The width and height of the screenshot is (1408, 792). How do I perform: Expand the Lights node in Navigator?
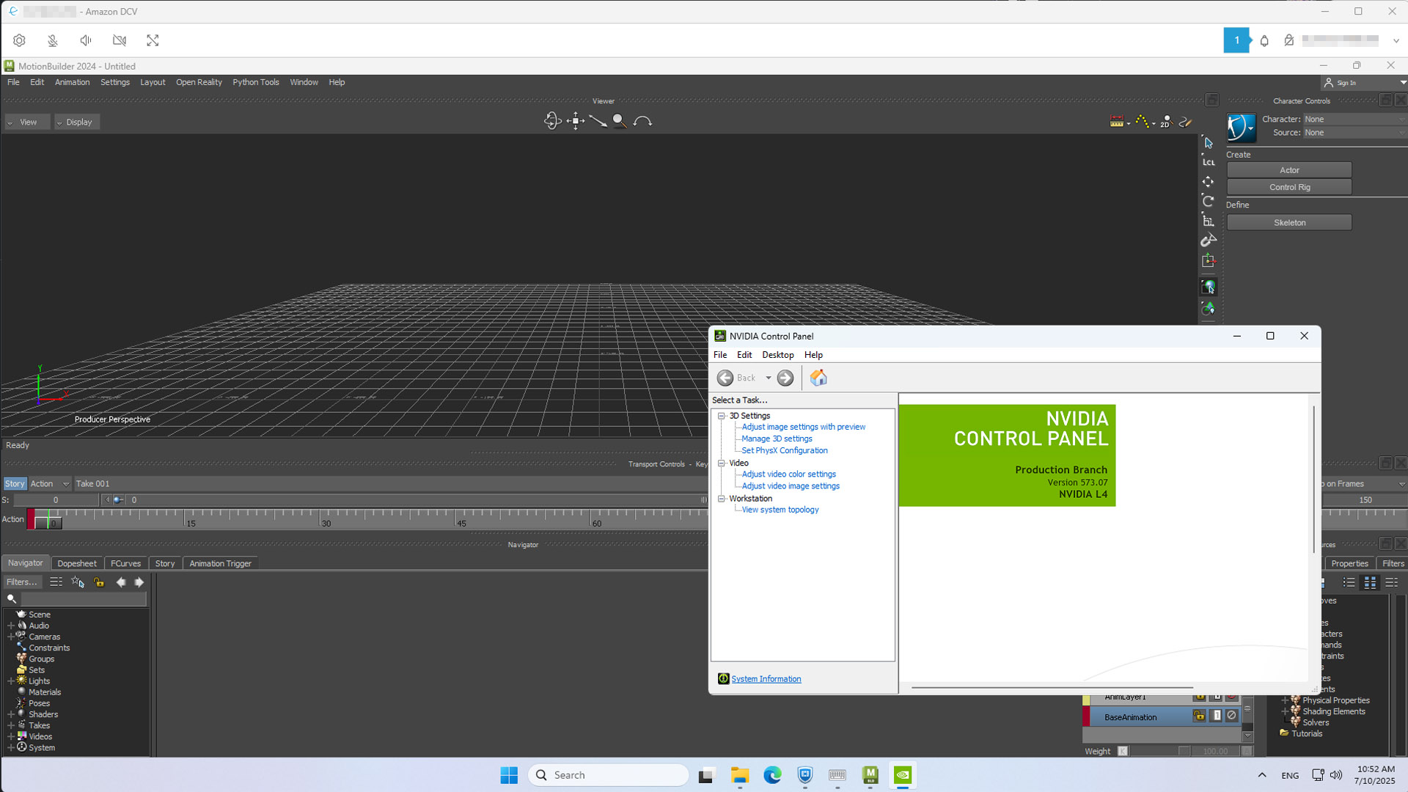click(11, 681)
